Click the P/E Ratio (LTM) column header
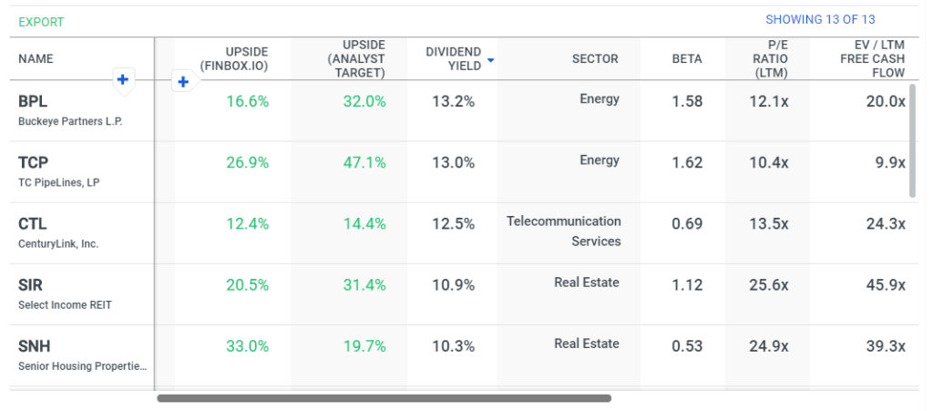The width and height of the screenshot is (933, 411). pos(771,59)
